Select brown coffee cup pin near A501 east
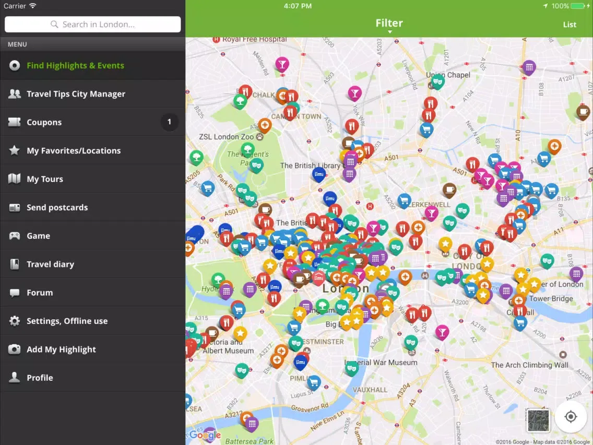Viewport: 593px width, 445px height. [x=449, y=189]
